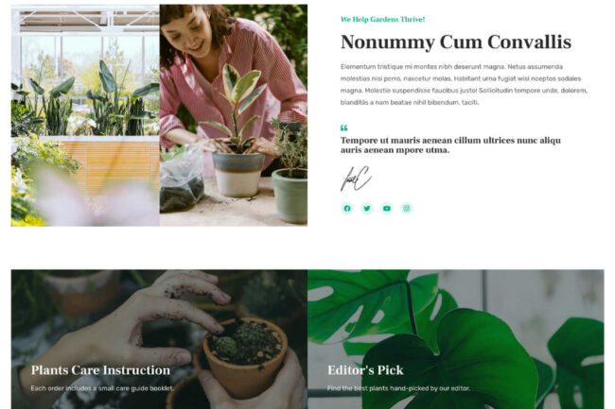Click 'Each order includes a small care guide' text
Viewport: 615px width, 409px height.
(102, 388)
